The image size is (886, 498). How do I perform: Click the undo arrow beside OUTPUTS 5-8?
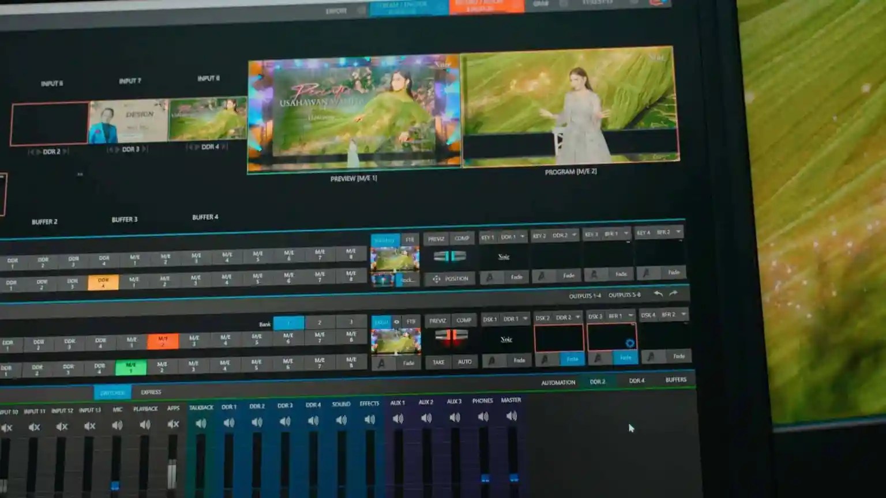tap(658, 294)
